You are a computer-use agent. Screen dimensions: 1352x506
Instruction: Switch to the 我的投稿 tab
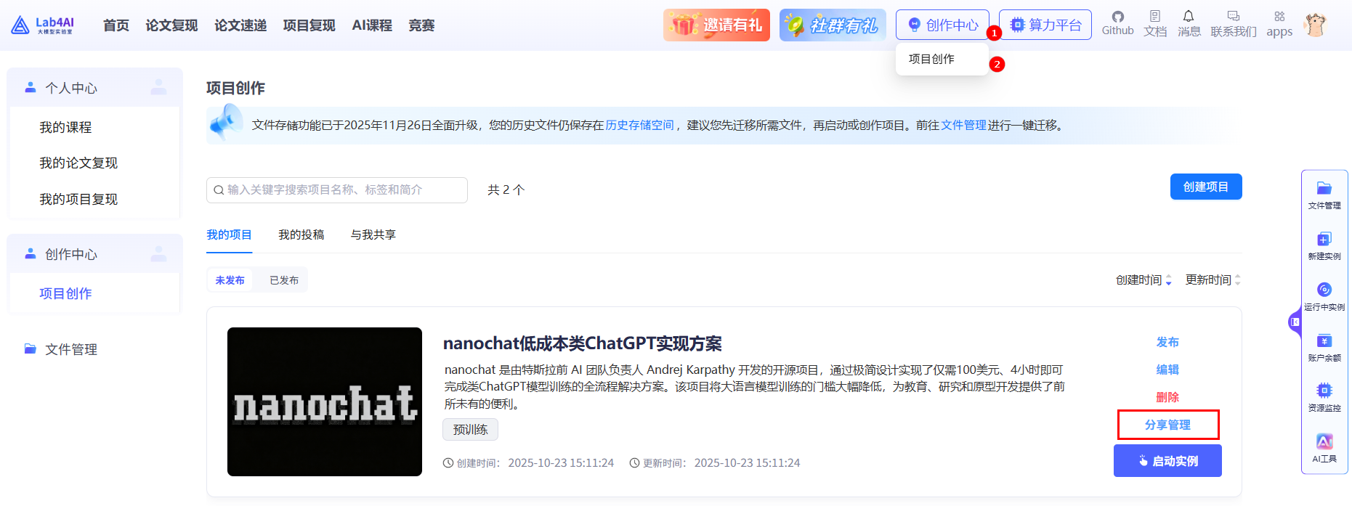[301, 234]
